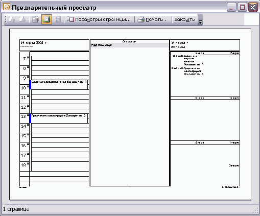Click the Закрыть button in toolbar
Image resolution: width=260 pixels, height=216 pixels.
[184, 19]
